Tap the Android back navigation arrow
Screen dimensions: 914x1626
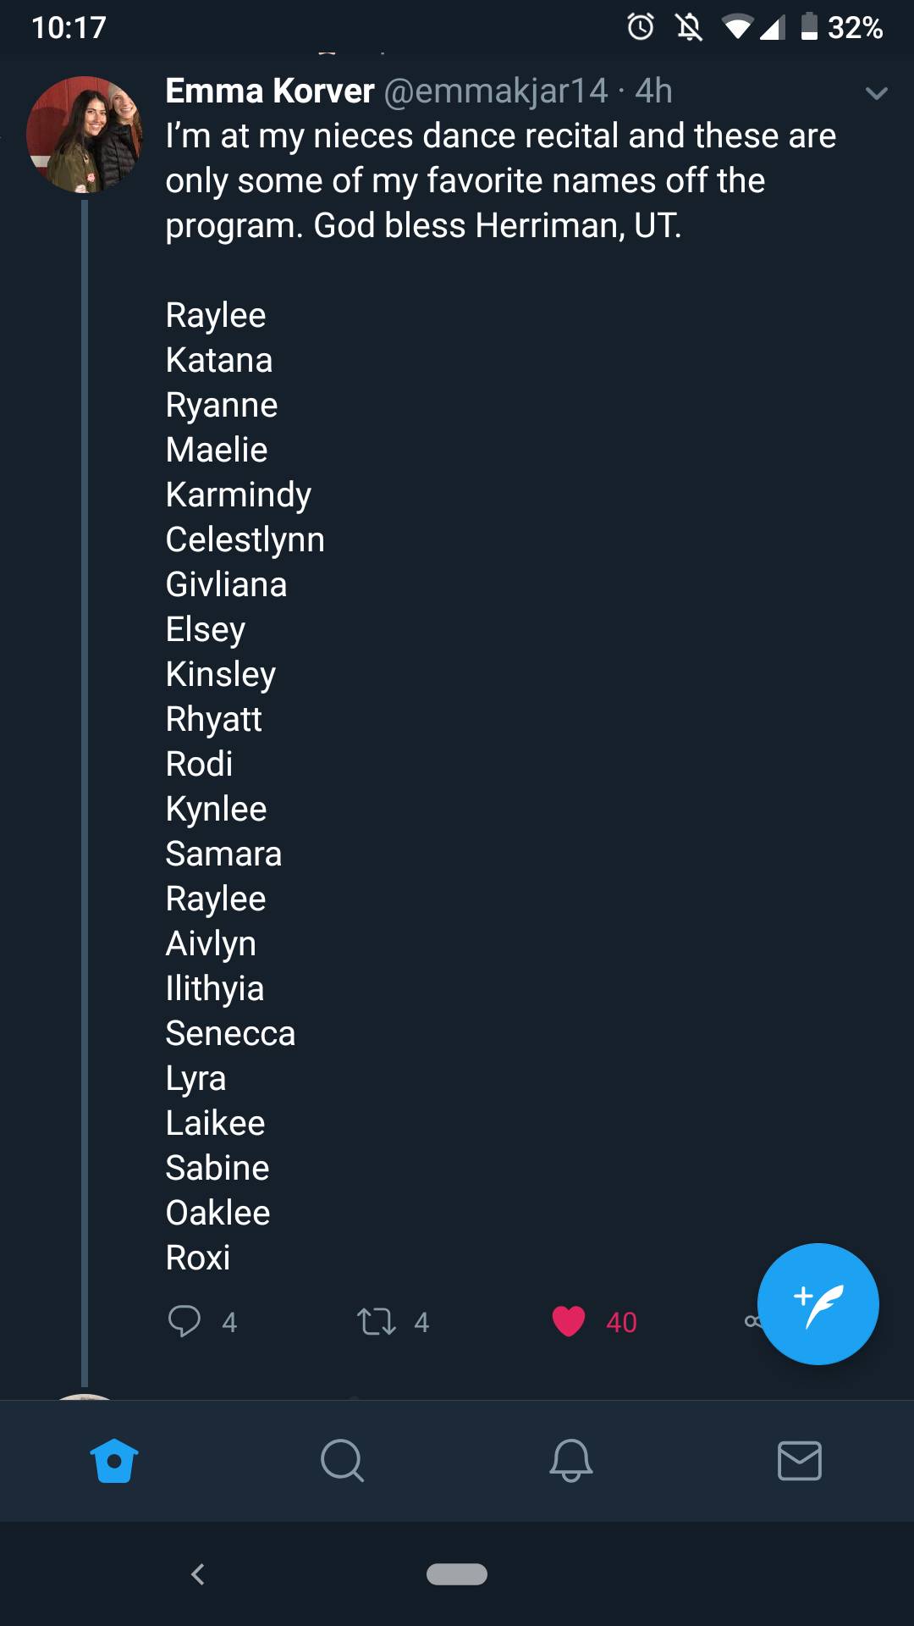tap(198, 1573)
